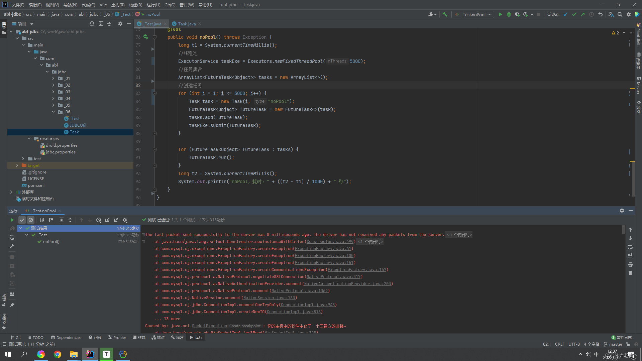Open IDE settings gear in top toolbar
Screen dimensions: 642x361
[629, 14]
